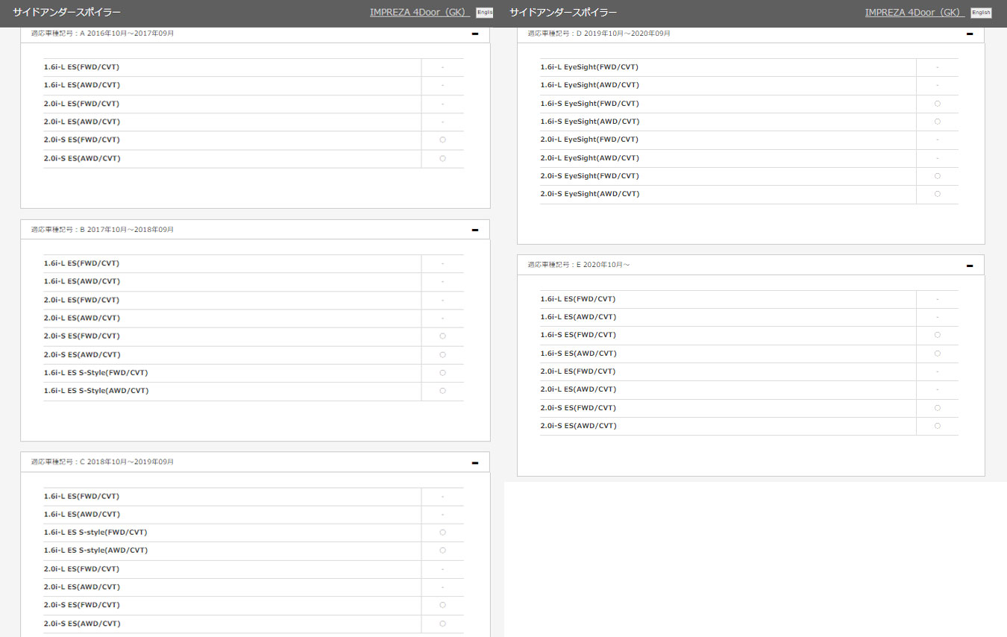This screenshot has height=637, width=1007.
Task: Click the 適応車種記号：A section header text
Action: [102, 34]
